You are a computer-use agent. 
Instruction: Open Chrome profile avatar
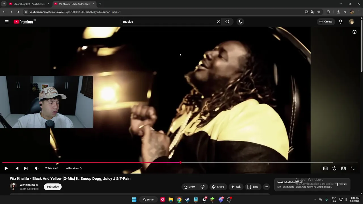pos(352,12)
